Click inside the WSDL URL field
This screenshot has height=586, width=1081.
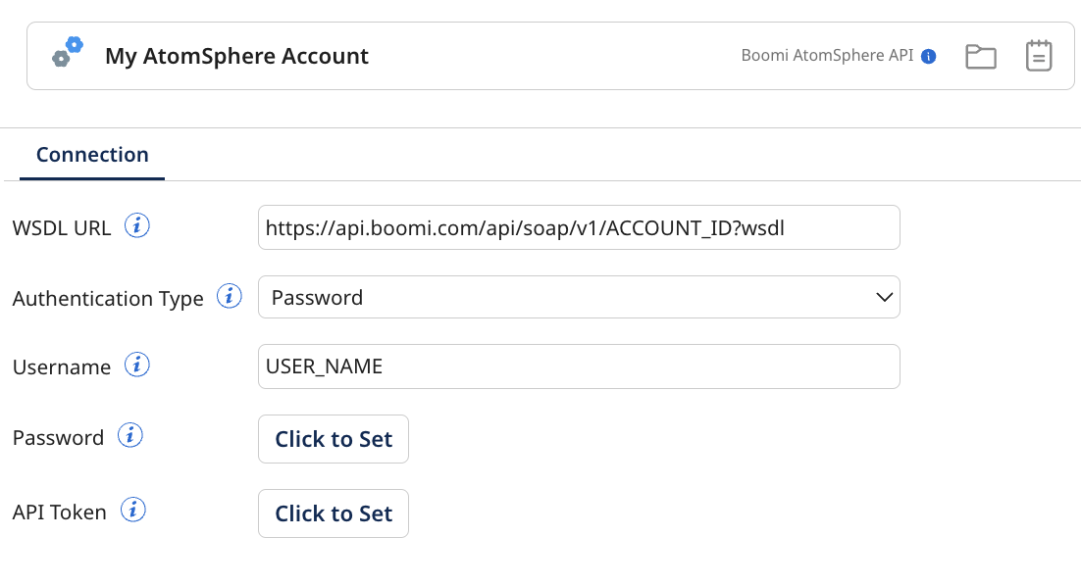(579, 227)
